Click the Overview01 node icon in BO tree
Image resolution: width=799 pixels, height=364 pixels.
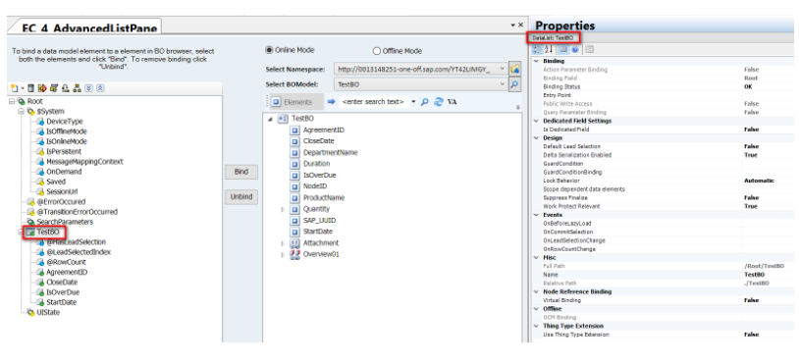click(x=295, y=254)
